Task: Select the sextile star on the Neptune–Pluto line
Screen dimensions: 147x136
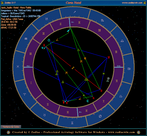Action: click(104, 74)
